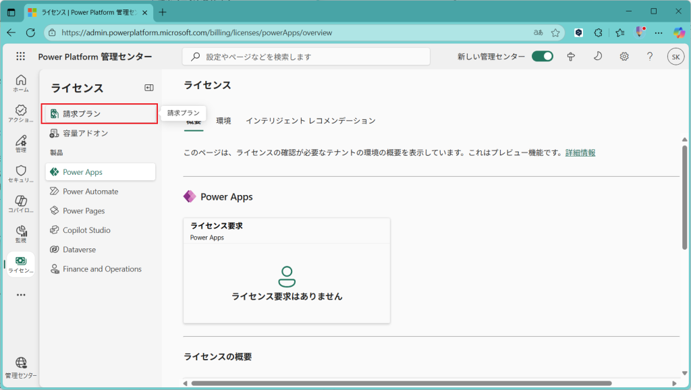Select Power Pages in the products list
Image resolution: width=691 pixels, height=390 pixels.
tap(101, 211)
